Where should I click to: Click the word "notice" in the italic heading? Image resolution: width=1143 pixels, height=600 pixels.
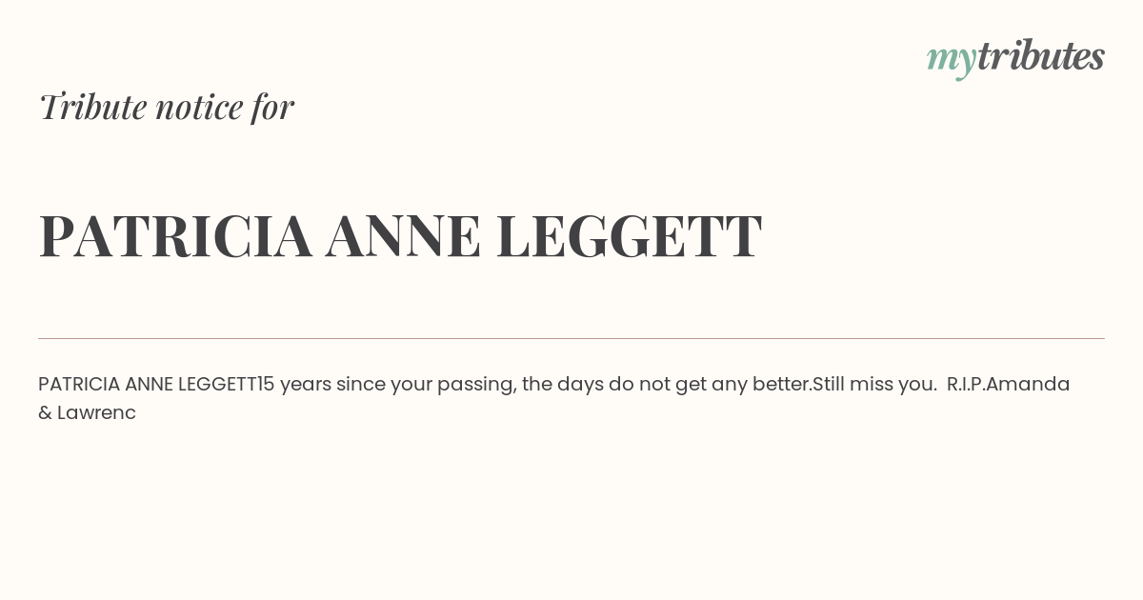(199, 109)
